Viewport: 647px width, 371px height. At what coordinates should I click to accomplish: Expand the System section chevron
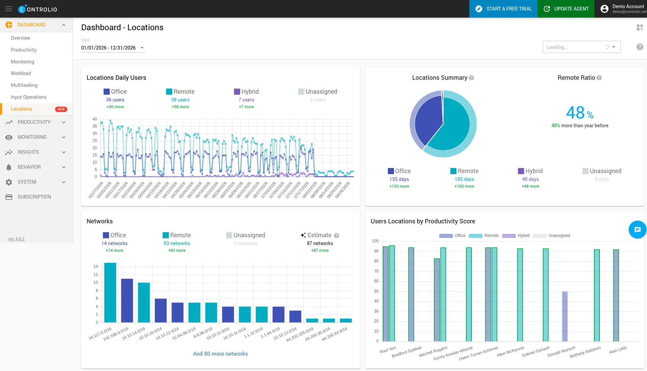point(64,182)
